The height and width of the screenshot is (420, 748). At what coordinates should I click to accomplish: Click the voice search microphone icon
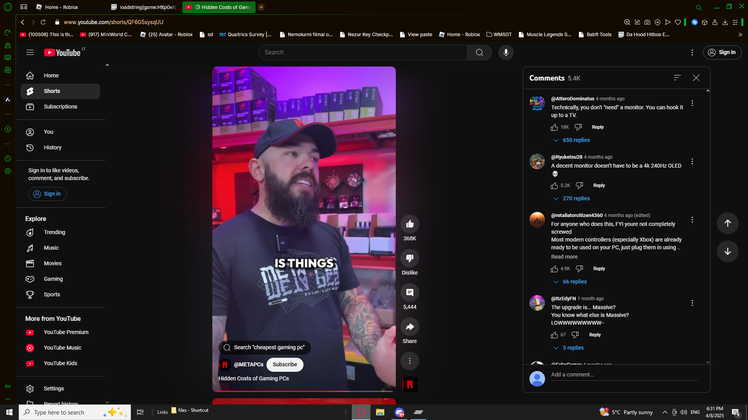click(506, 52)
